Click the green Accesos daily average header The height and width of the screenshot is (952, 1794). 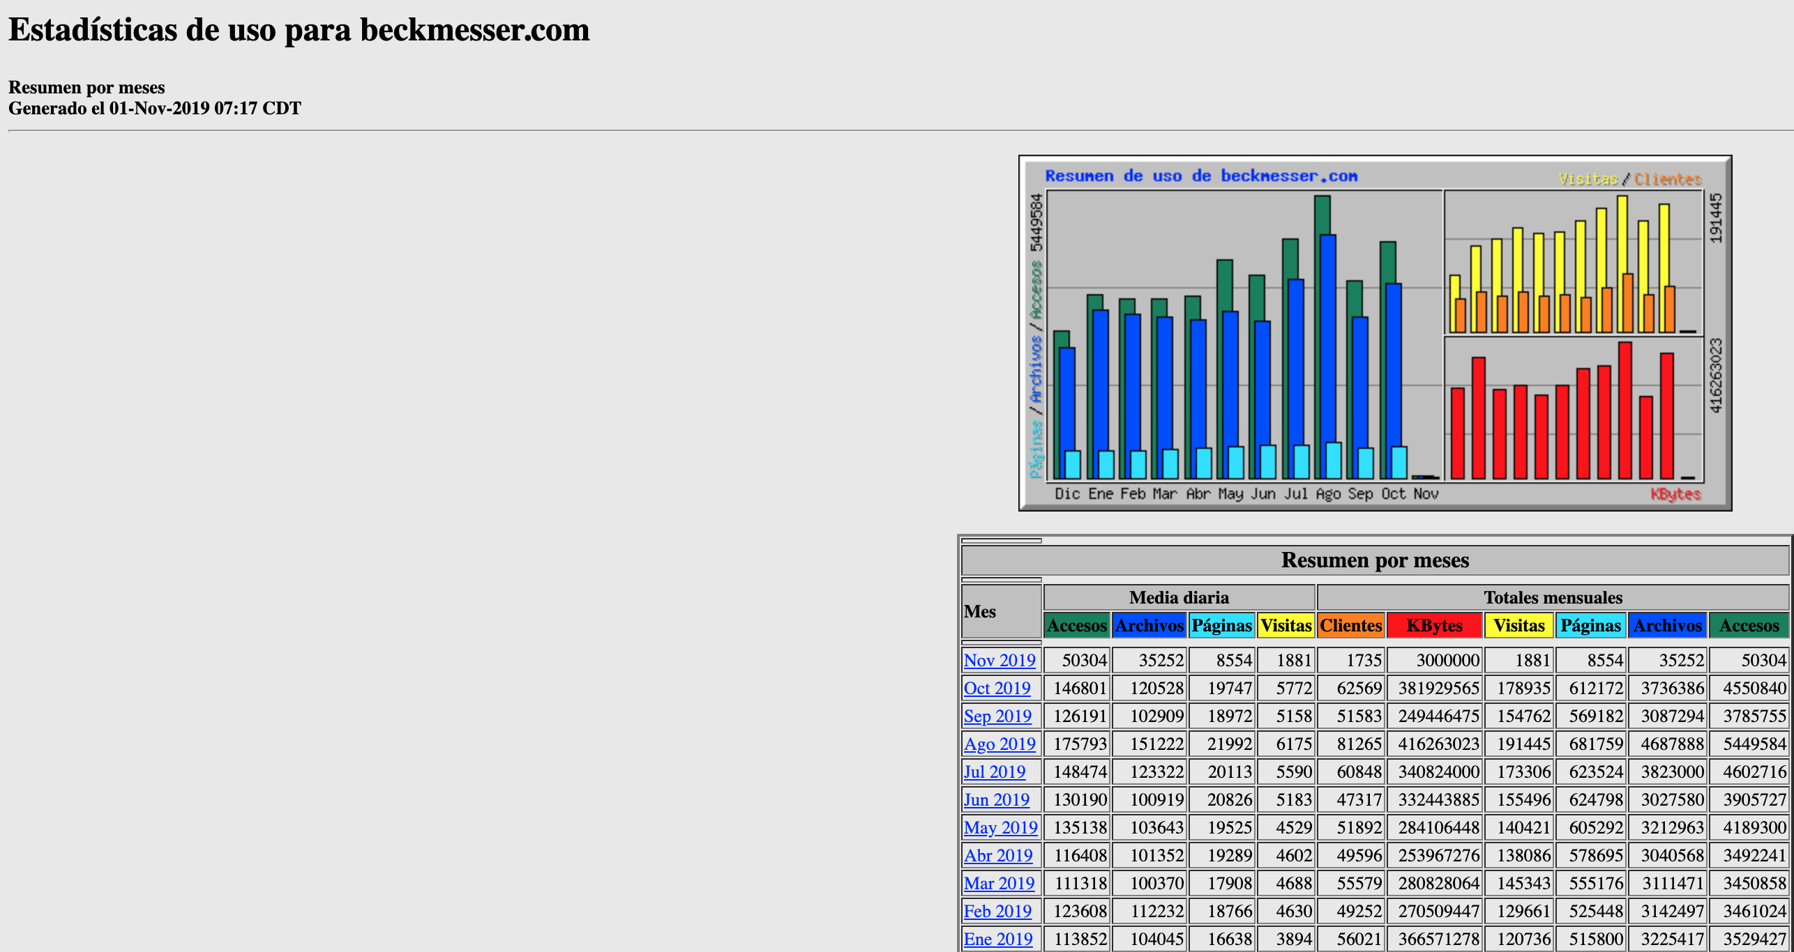coord(1076,625)
